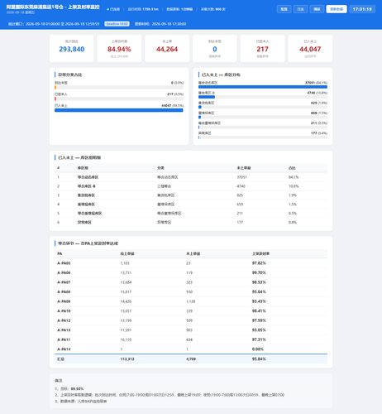Click the header button right of 日志
The image size is (382, 414).
tap(317, 9)
